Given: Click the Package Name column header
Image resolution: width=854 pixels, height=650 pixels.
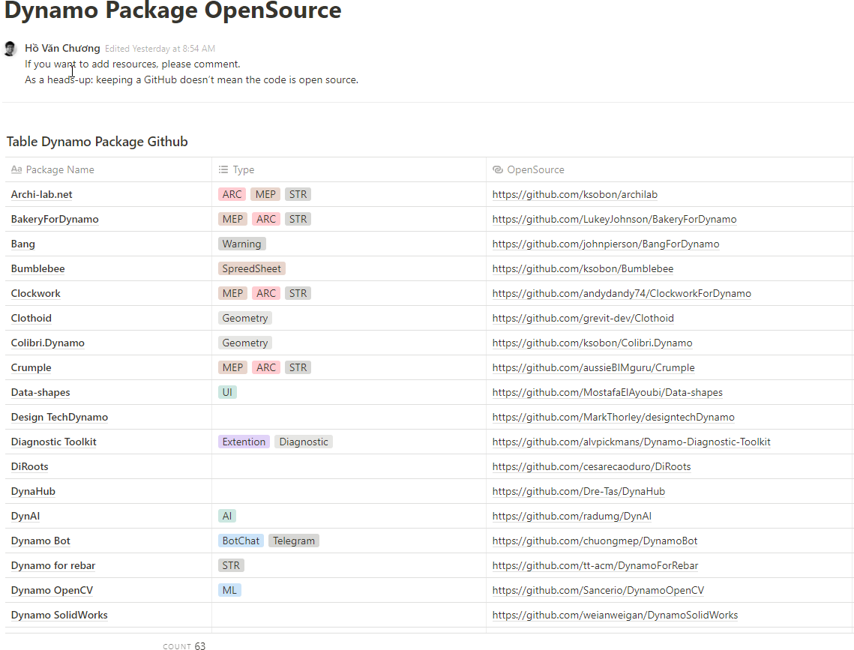Looking at the screenshot, I should point(59,169).
